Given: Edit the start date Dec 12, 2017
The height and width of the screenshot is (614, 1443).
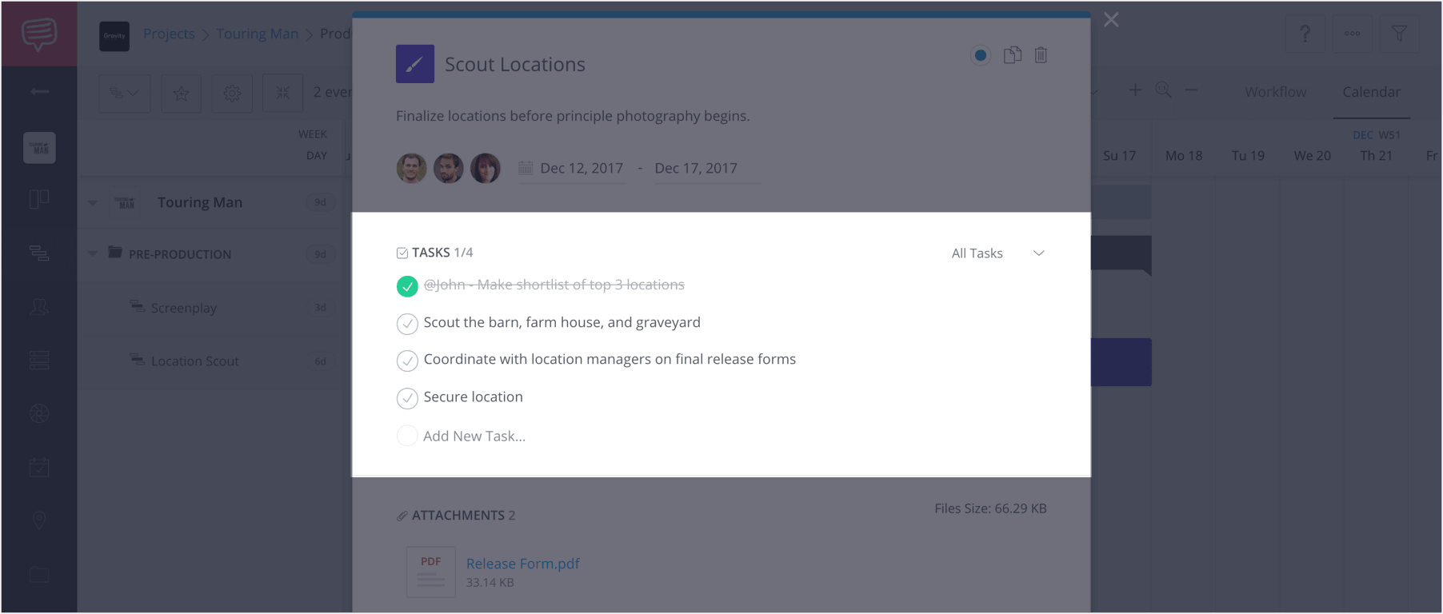Looking at the screenshot, I should tap(582, 168).
